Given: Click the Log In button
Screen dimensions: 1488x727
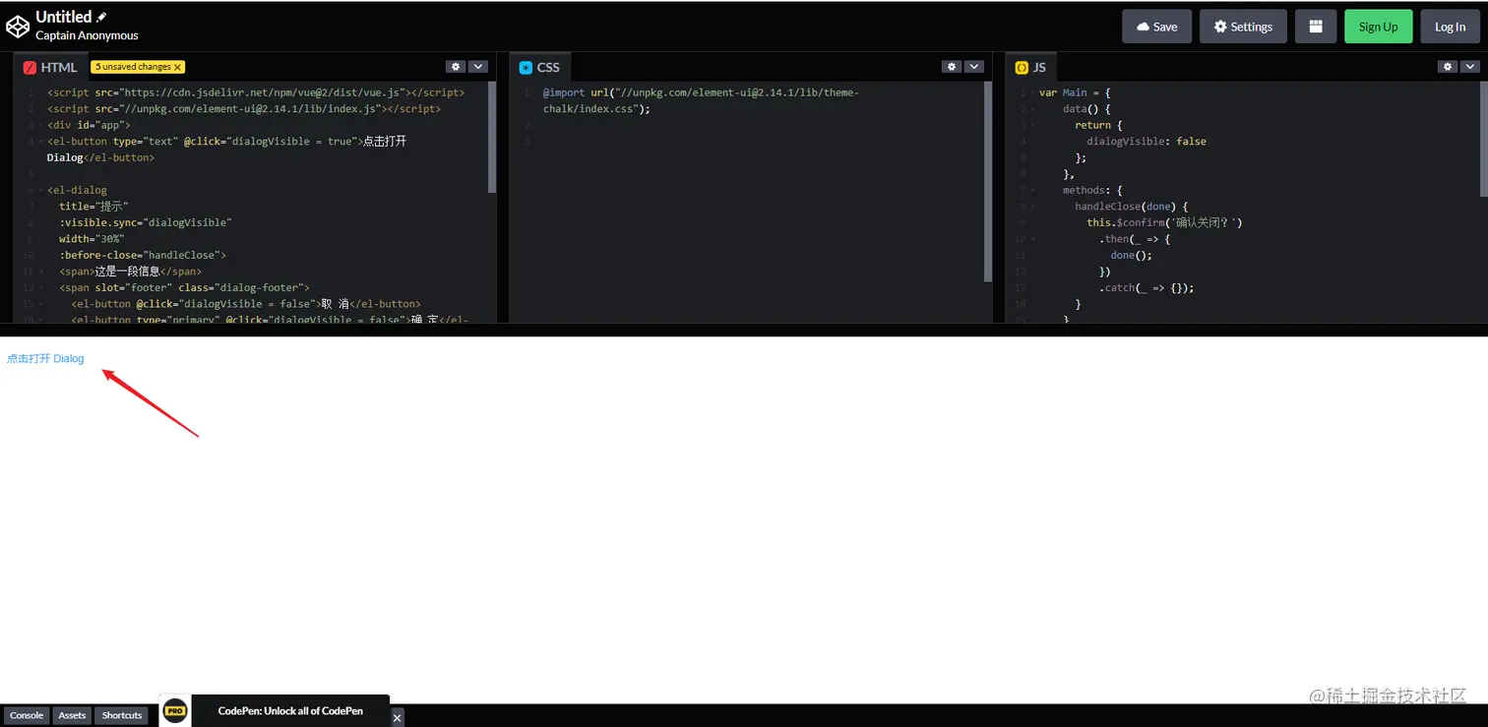Looking at the screenshot, I should coord(1450,27).
